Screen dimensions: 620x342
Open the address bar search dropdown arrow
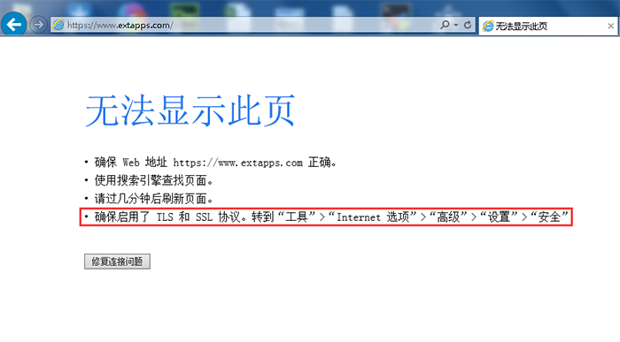[x=456, y=25]
